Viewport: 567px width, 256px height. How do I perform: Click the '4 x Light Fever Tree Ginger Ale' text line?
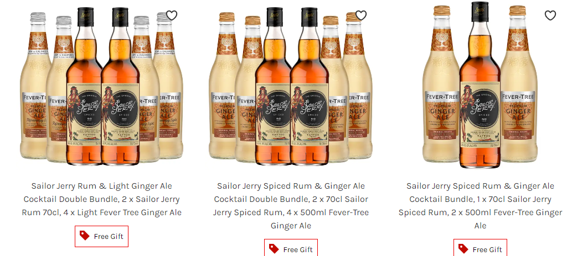tap(102, 212)
